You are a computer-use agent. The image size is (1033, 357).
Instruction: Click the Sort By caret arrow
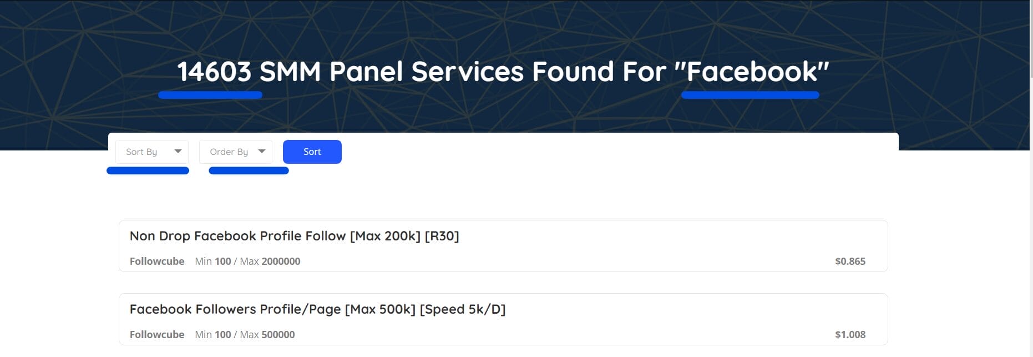[x=178, y=151]
